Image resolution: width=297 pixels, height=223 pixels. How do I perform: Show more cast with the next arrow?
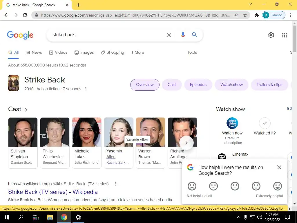click(x=186, y=143)
